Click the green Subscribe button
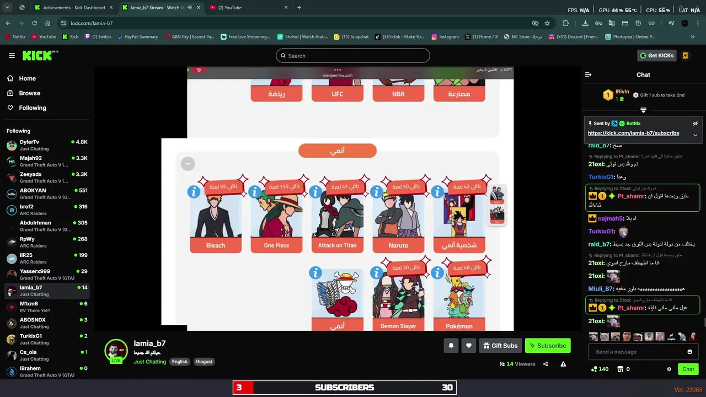Viewport: 706px width, 397px height. pos(548,346)
